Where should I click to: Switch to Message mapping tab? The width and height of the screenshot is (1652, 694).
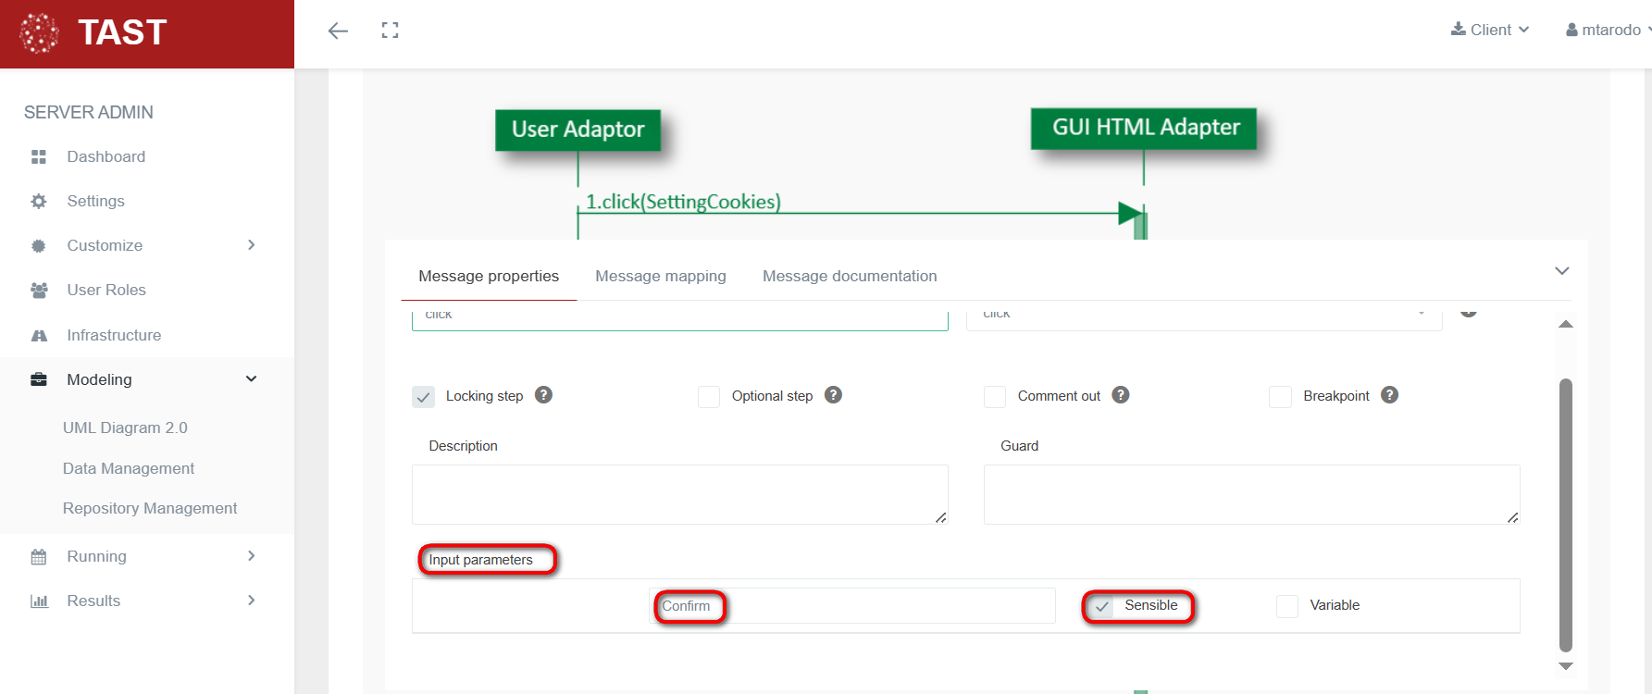point(660,276)
